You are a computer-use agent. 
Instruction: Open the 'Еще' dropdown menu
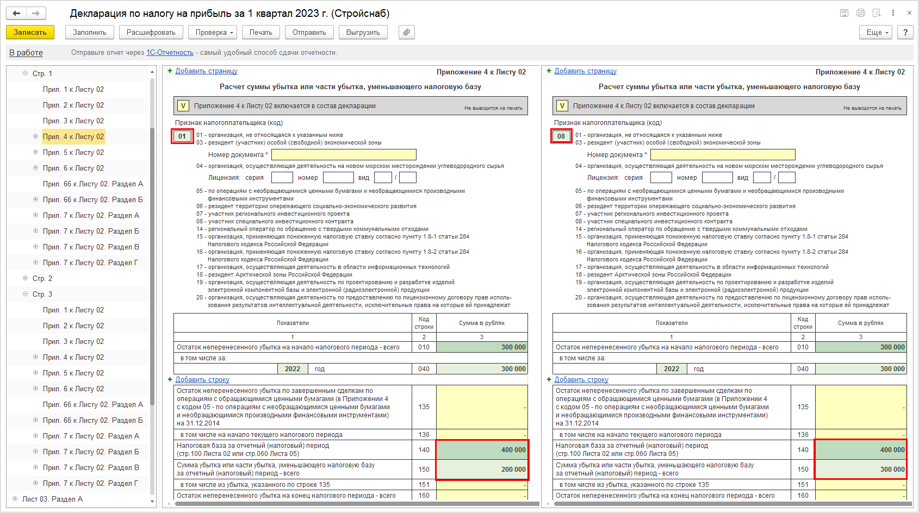coord(875,32)
